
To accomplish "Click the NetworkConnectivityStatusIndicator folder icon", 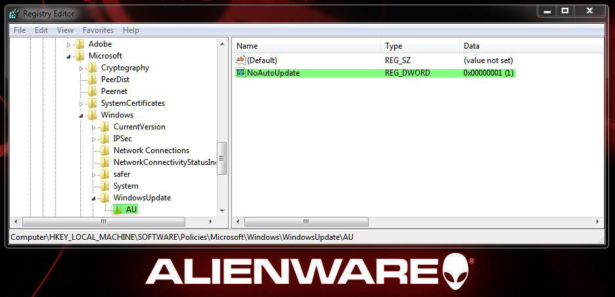I will pos(105,162).
